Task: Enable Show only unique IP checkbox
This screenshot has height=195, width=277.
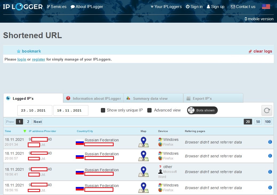Action: click(x=103, y=110)
